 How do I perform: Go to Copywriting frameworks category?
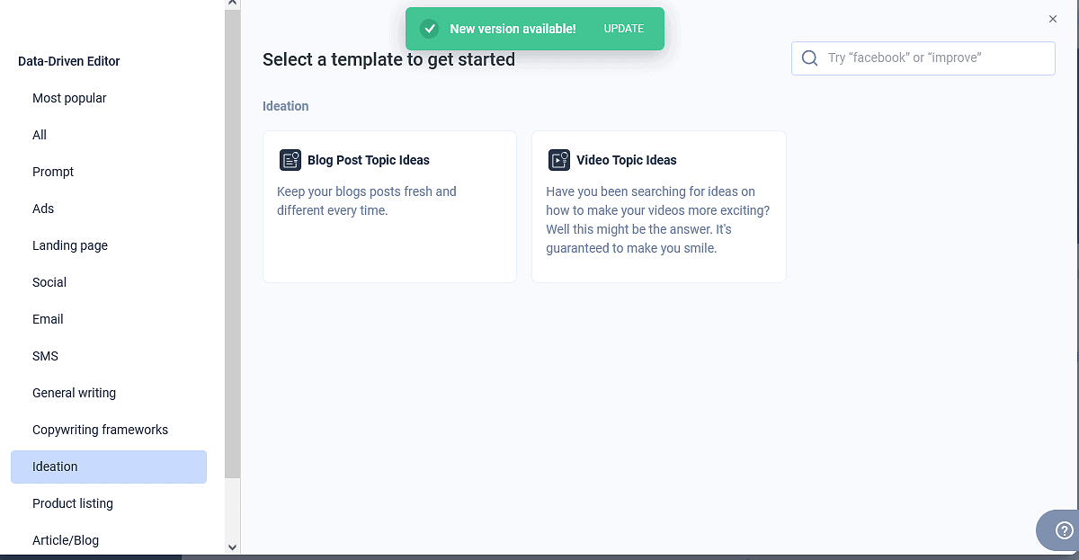pyautogui.click(x=100, y=430)
